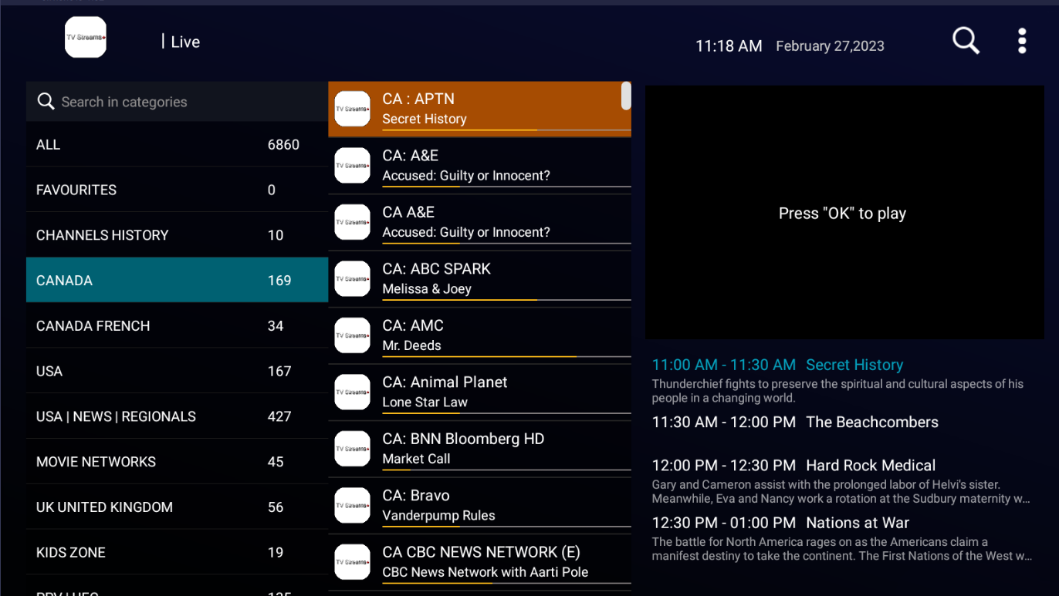Click the CA: Bravo channel logo
The width and height of the screenshot is (1059, 596).
pos(353,506)
